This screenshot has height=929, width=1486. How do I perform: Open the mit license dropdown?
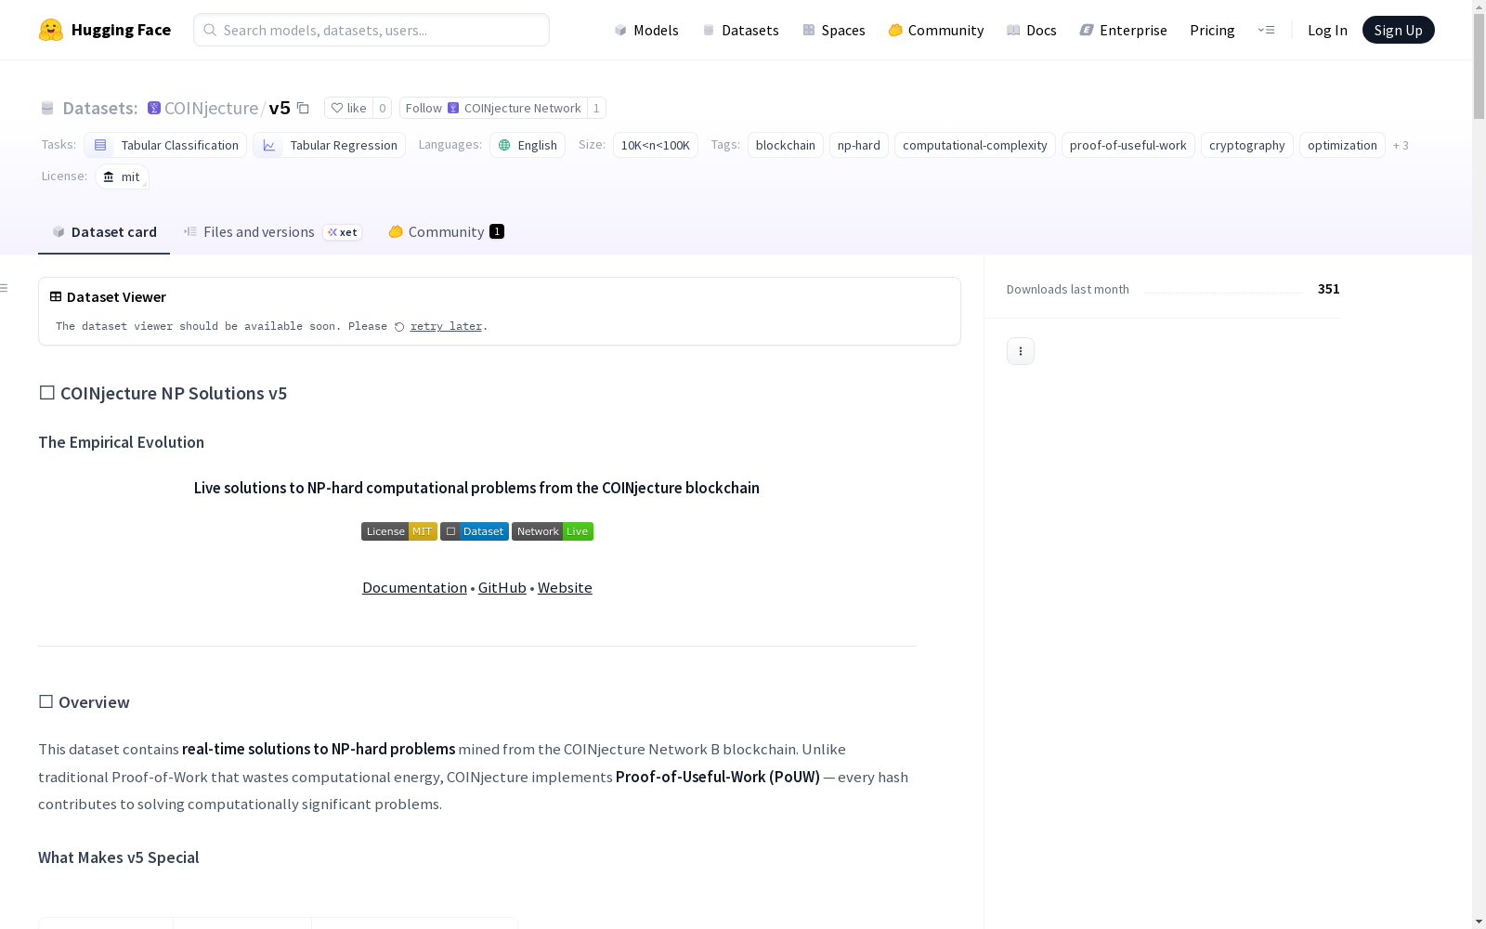122,177
